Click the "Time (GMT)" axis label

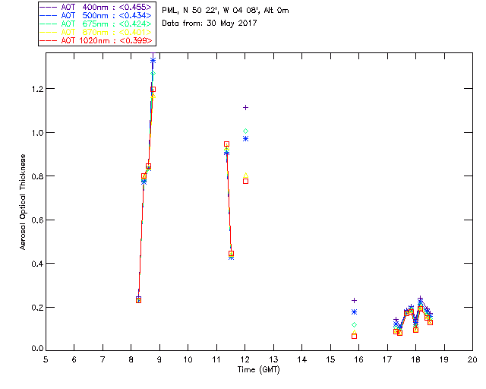coord(258,370)
